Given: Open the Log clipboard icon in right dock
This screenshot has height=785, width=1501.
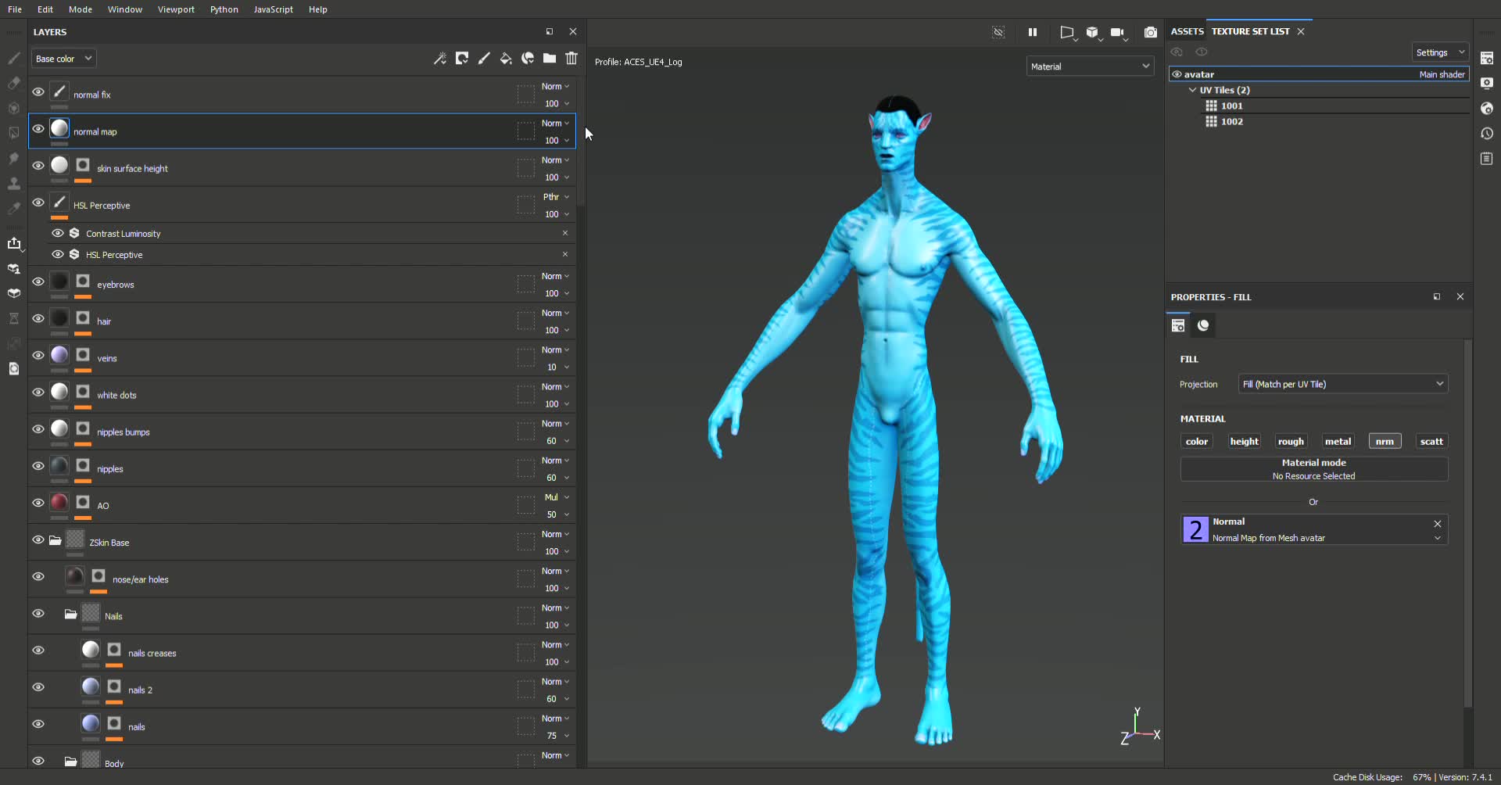Looking at the screenshot, I should click(x=1487, y=159).
